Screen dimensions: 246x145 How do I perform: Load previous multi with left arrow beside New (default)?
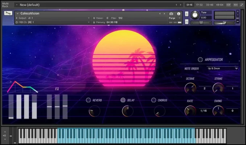pos(176,5)
